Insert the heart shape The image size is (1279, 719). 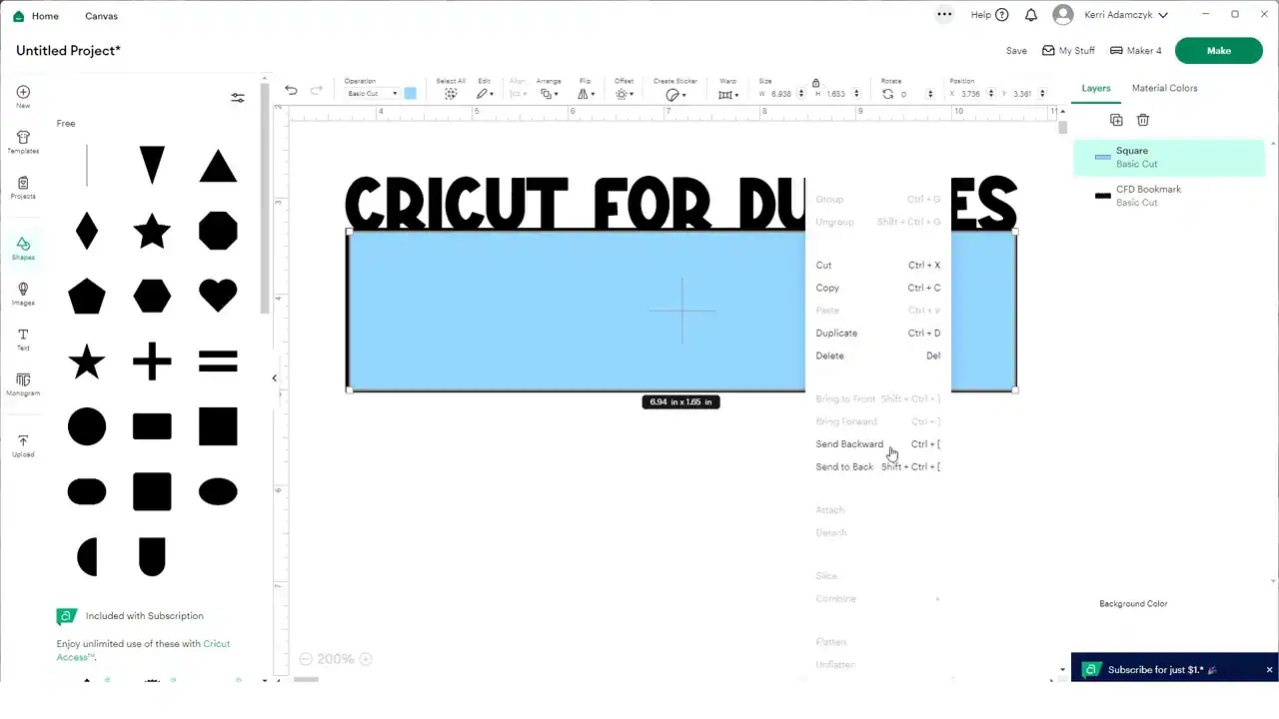click(x=218, y=296)
